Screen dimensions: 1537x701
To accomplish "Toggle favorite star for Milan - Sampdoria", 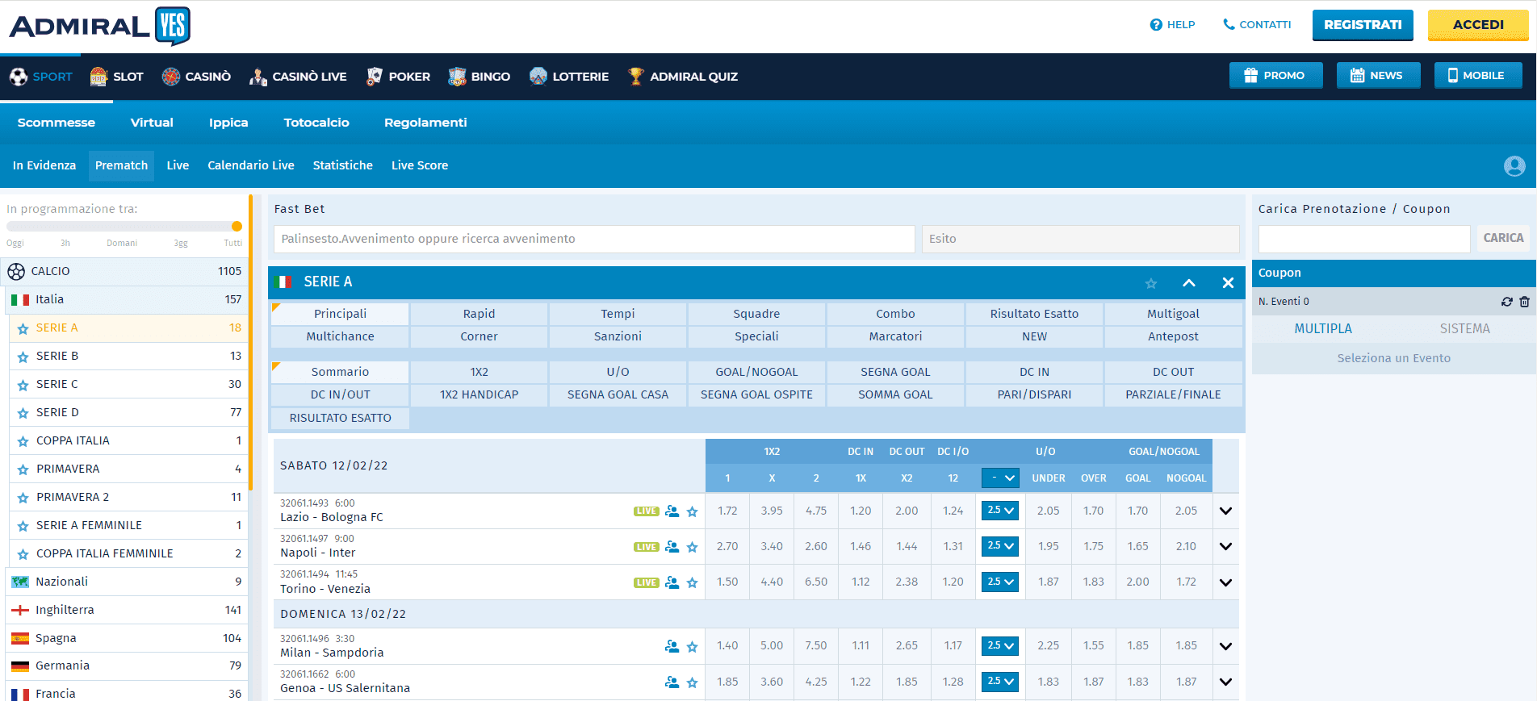I will [x=692, y=646].
